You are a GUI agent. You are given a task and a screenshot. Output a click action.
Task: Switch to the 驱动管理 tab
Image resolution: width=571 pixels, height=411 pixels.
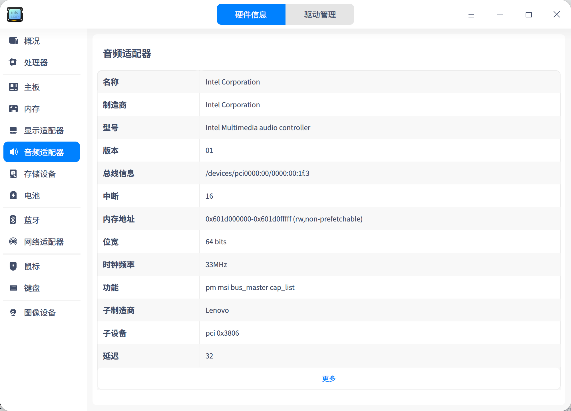pos(320,14)
